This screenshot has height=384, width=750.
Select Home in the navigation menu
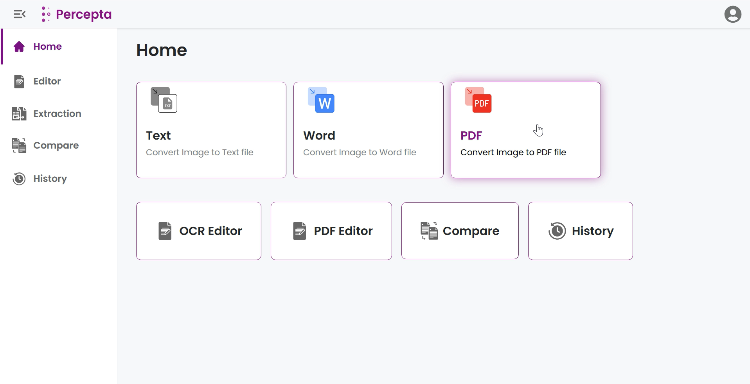(x=47, y=46)
